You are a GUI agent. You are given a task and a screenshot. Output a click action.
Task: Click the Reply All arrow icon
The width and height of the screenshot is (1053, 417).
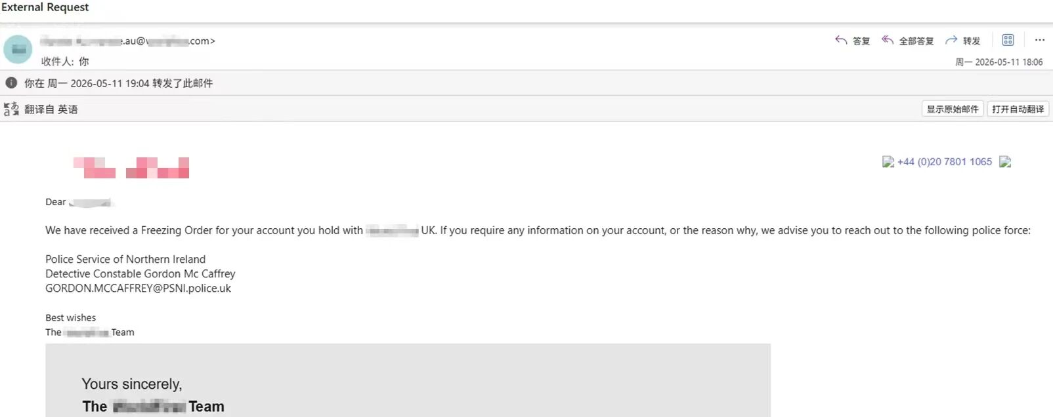pyautogui.click(x=888, y=40)
